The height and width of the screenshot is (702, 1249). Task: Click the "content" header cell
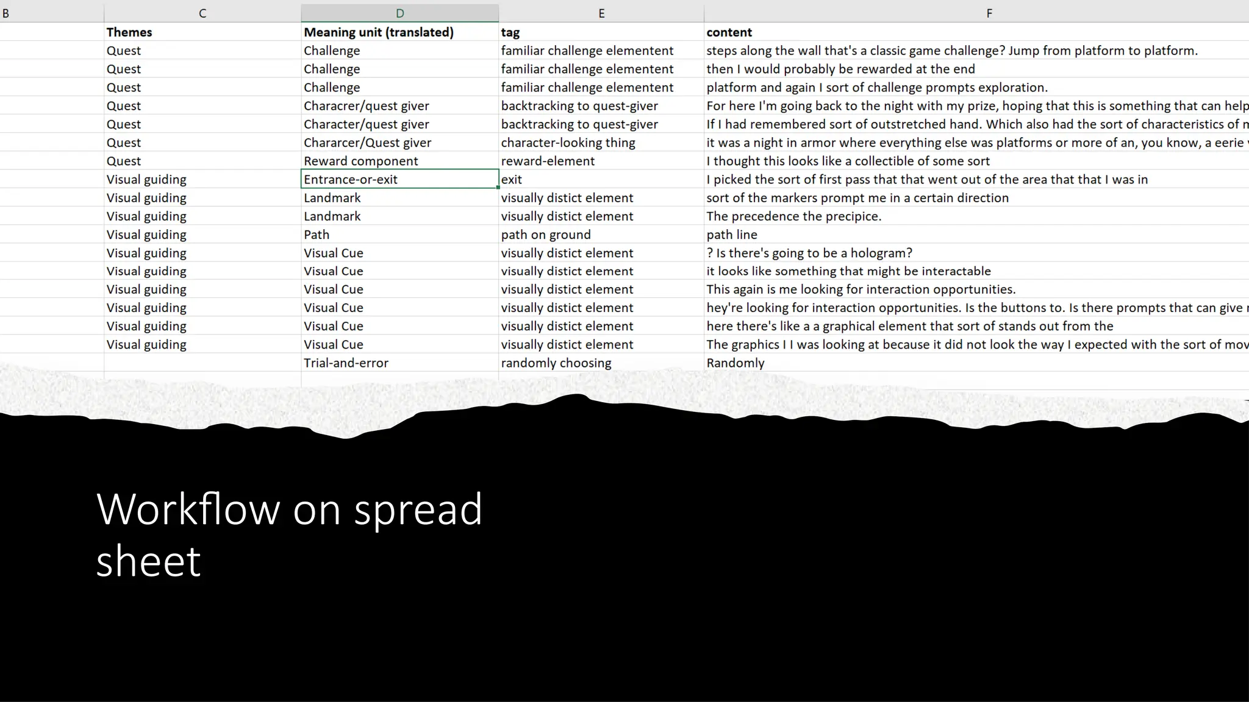(x=976, y=32)
